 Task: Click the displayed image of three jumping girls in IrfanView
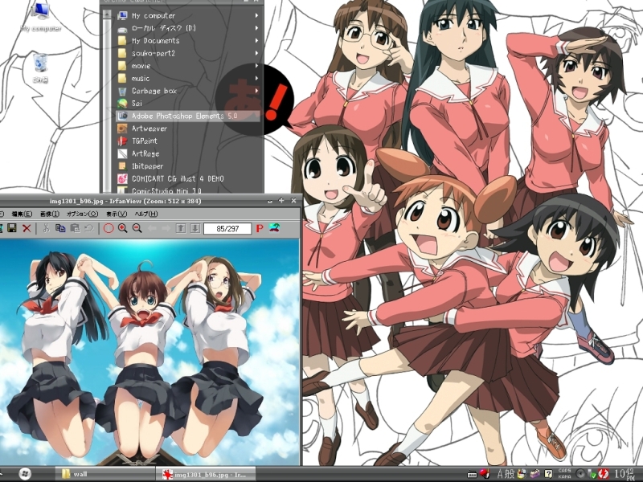(149, 353)
